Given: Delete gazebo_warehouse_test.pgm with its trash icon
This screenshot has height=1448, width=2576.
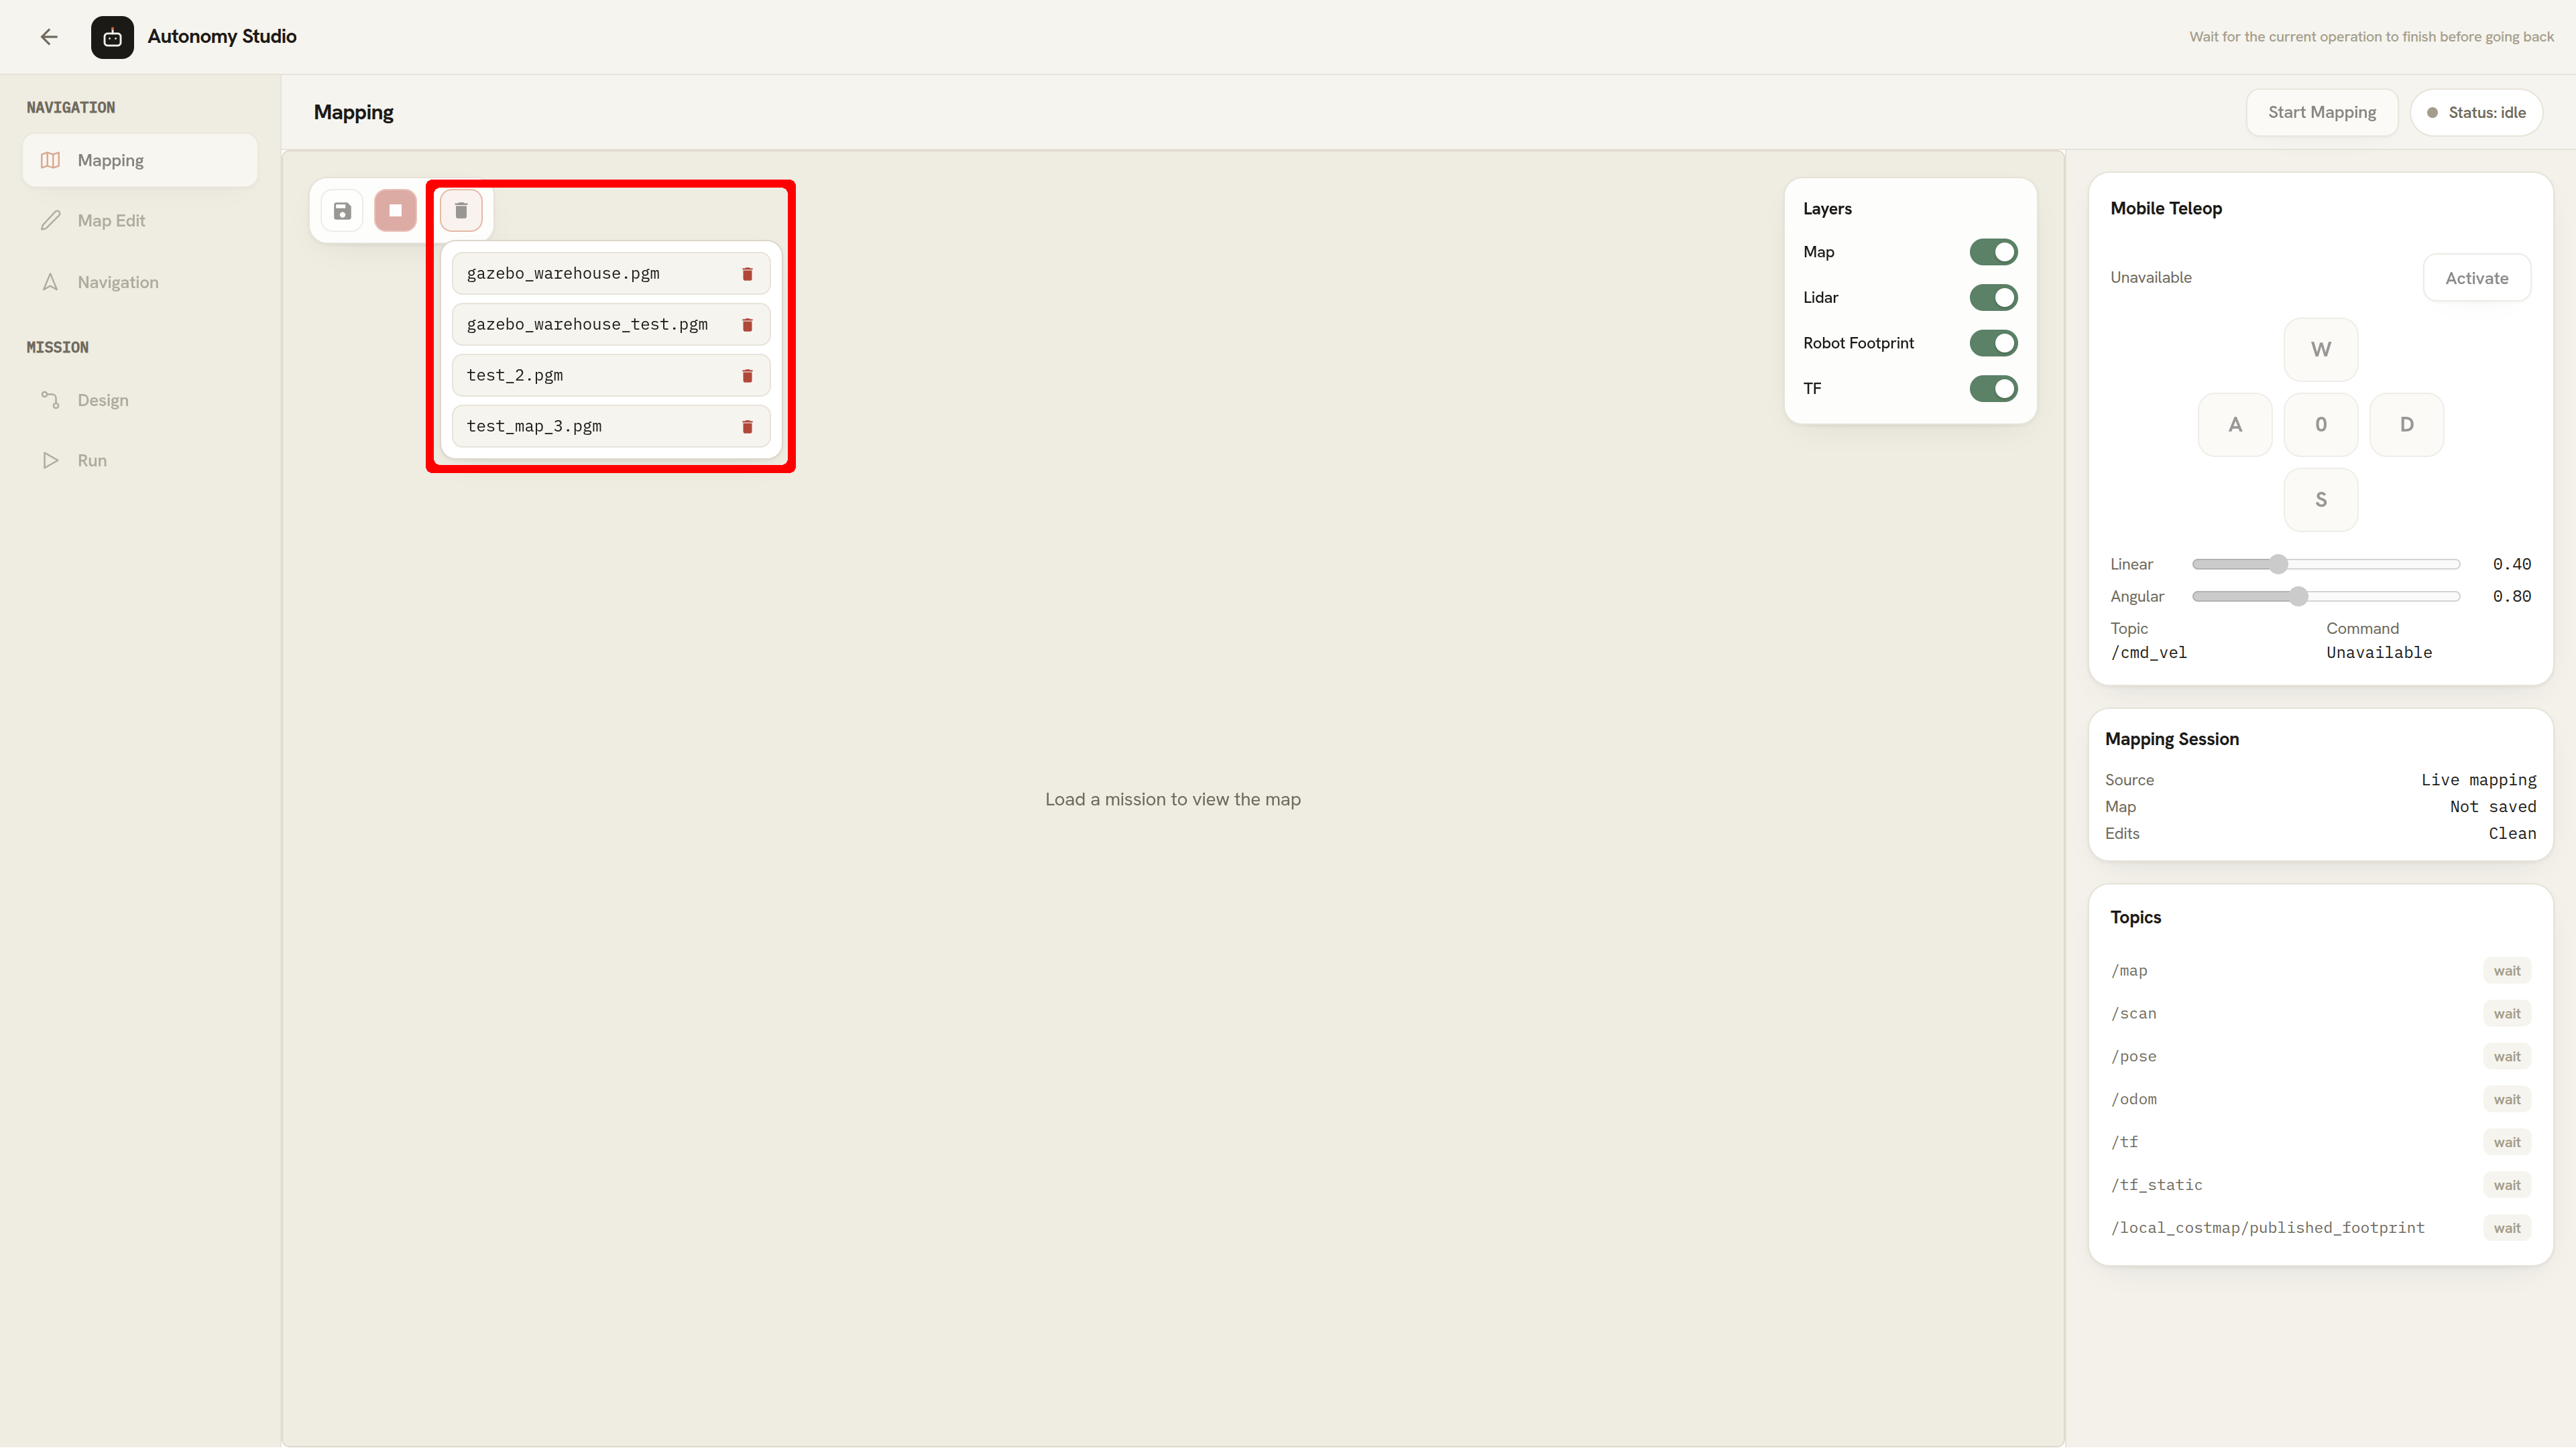Looking at the screenshot, I should pyautogui.click(x=747, y=325).
